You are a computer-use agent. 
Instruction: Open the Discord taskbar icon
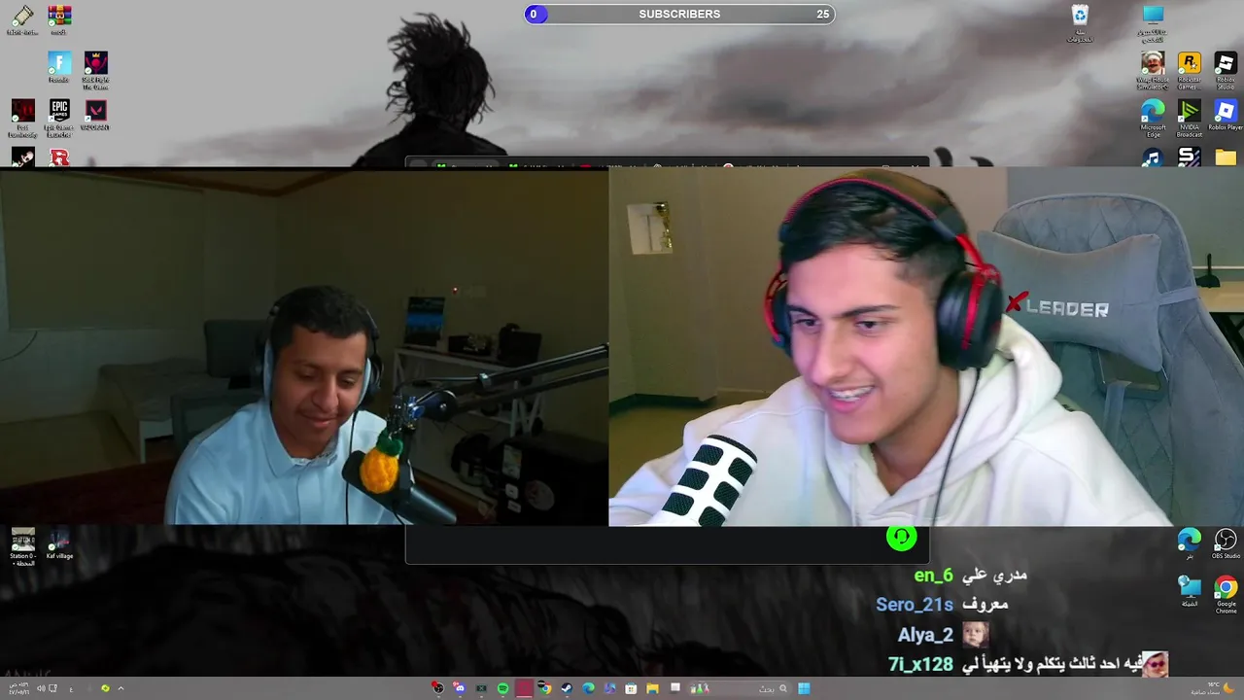point(460,688)
